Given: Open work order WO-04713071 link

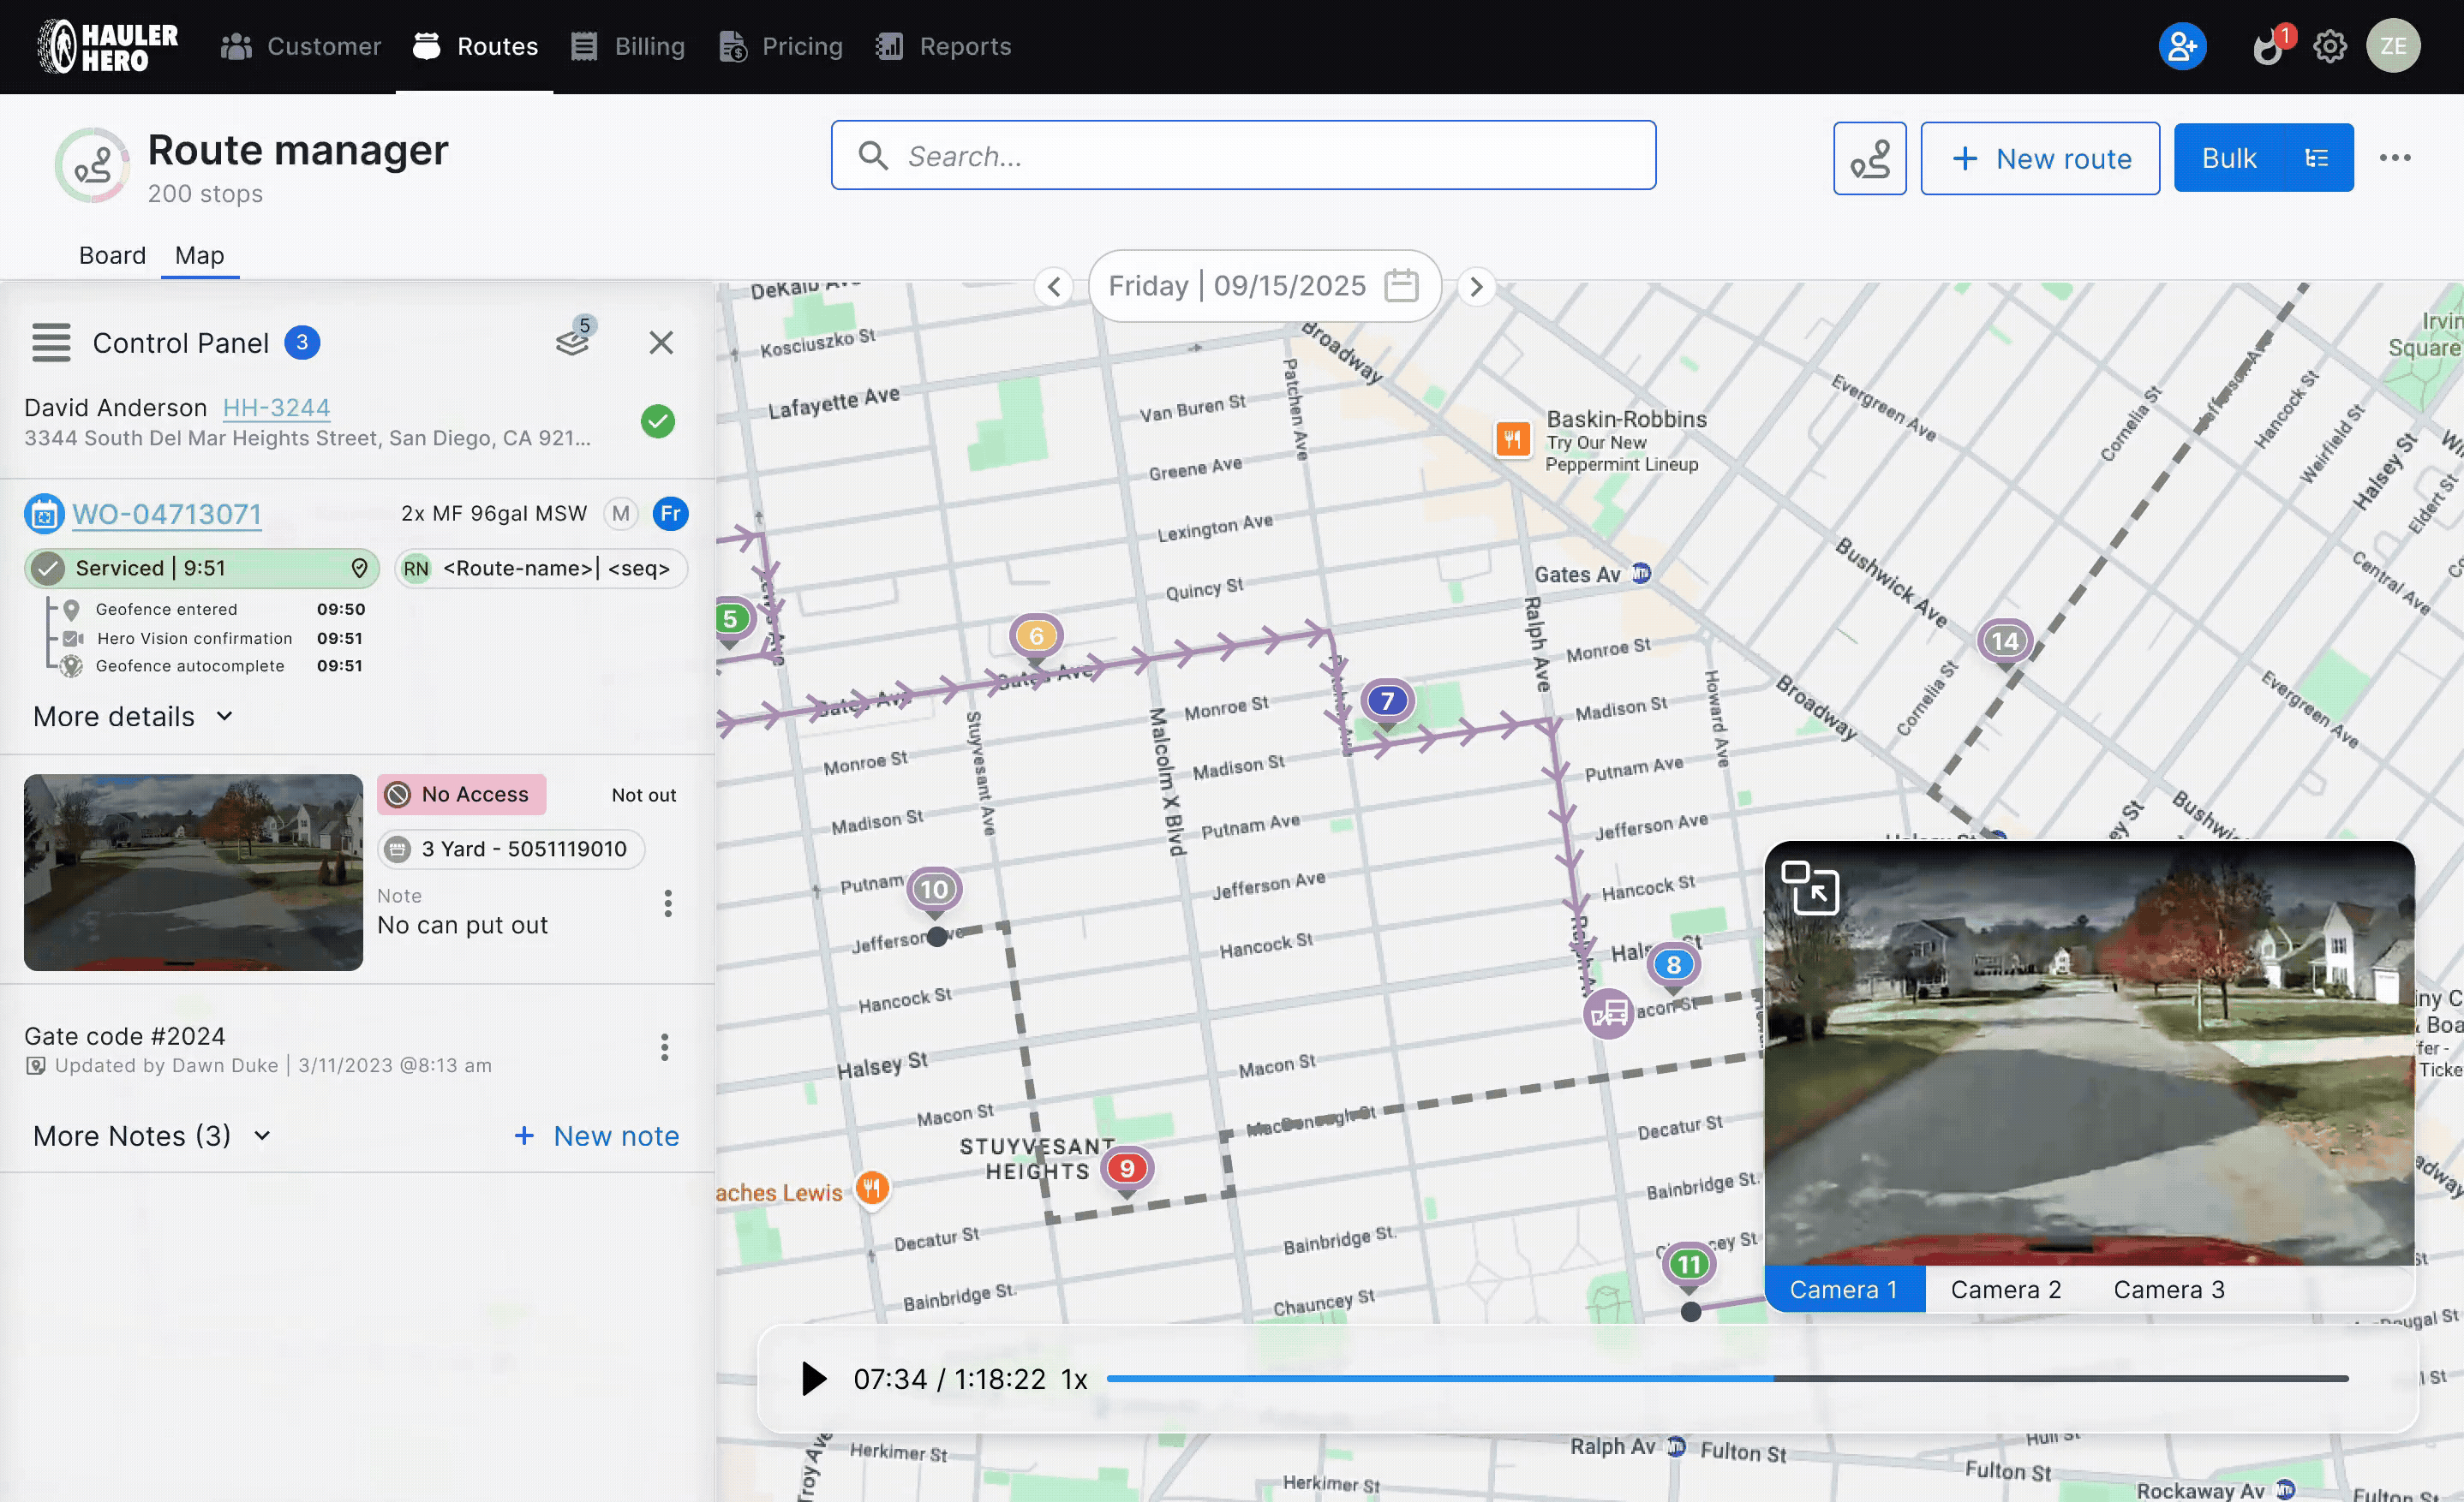Looking at the screenshot, I should 166,513.
